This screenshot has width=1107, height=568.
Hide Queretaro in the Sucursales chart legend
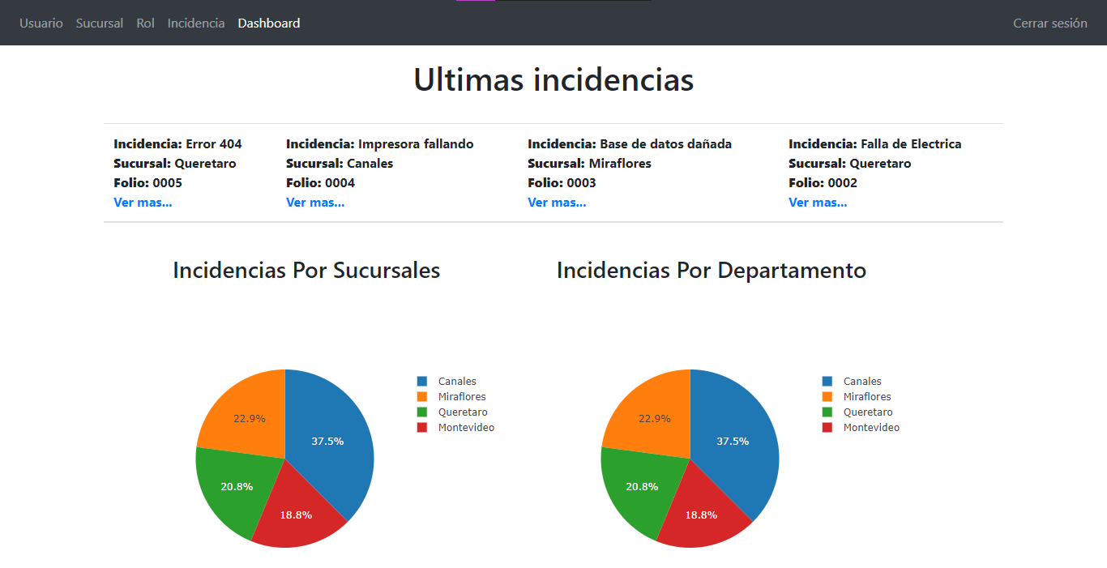pyautogui.click(x=462, y=412)
